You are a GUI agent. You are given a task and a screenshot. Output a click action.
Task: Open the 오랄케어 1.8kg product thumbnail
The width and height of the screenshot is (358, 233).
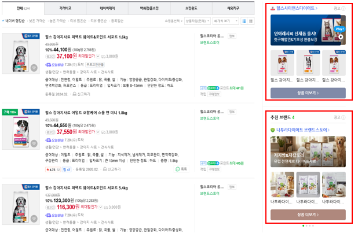coord(21,130)
